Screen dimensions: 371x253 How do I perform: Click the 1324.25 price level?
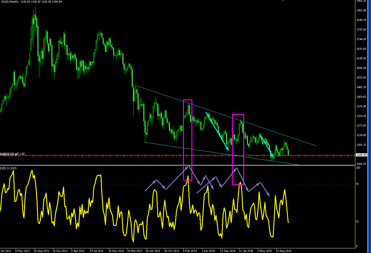point(361,116)
